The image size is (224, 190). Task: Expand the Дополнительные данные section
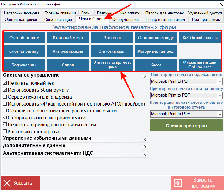coord(145,147)
